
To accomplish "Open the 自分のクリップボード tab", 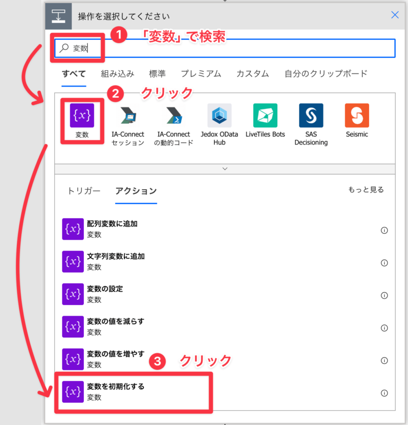I will (x=326, y=74).
